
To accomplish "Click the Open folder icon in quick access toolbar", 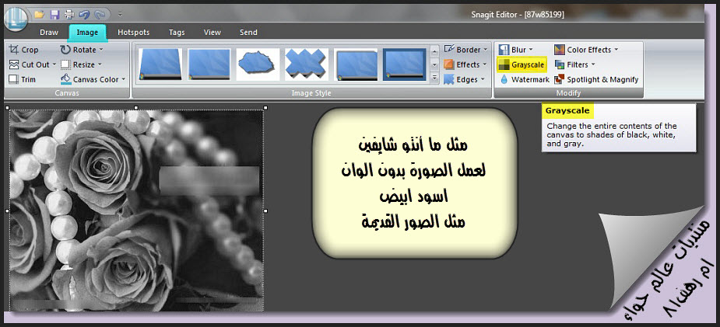I will point(39,14).
